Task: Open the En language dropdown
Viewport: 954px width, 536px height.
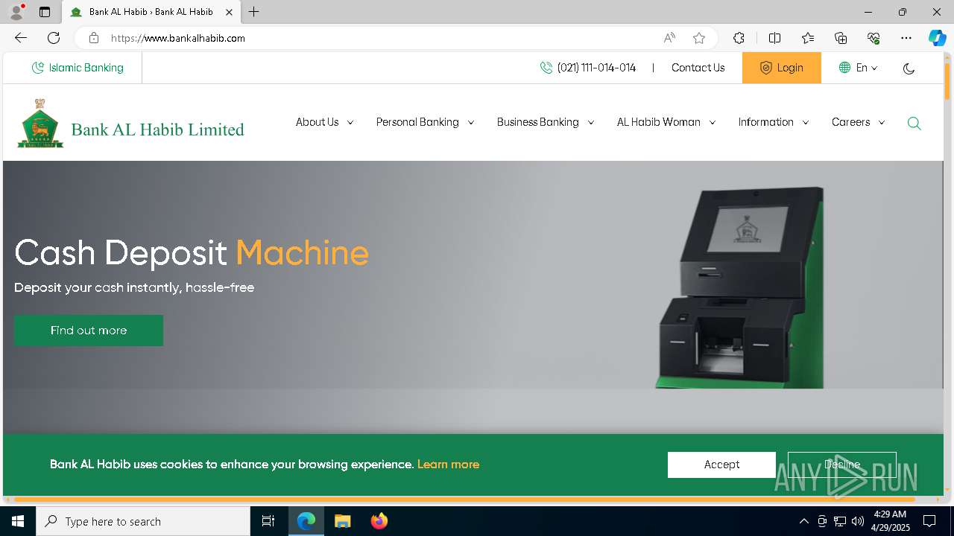Action: (858, 68)
